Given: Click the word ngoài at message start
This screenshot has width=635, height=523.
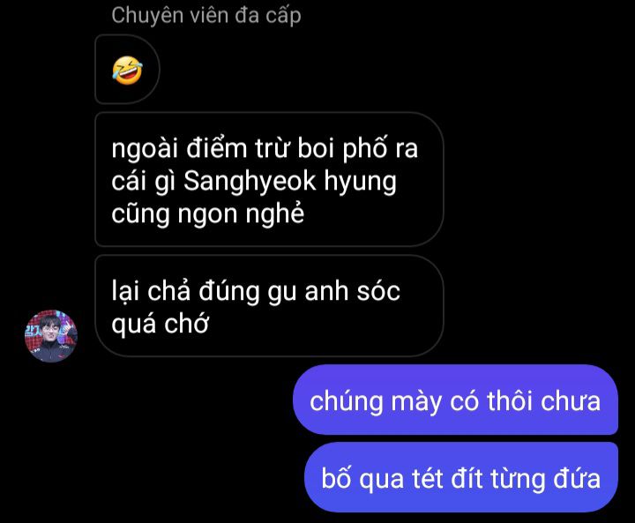Looking at the screenshot, I should (145, 149).
